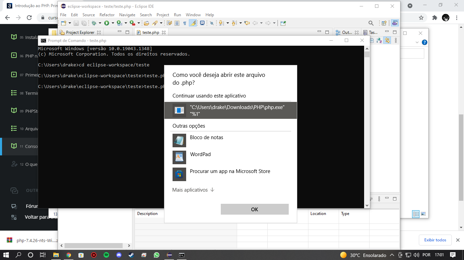The height and width of the screenshot is (260, 464).
Task: Switch to the Project Explorer tab
Action: pos(80,32)
